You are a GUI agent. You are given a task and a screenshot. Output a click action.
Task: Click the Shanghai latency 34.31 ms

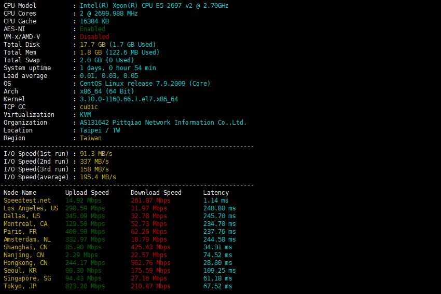(218, 247)
